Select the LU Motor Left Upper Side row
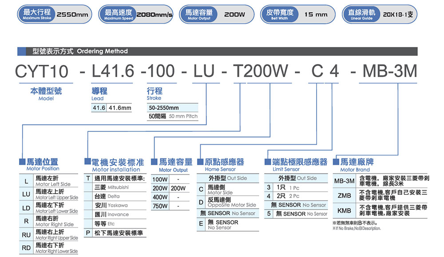Image resolution: width=444 pixels, height=257 pixels. (x=50, y=194)
